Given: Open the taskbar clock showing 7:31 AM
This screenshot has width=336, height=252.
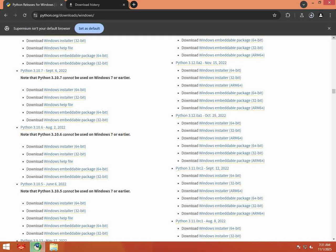Looking at the screenshot, I should pyautogui.click(x=325, y=247).
